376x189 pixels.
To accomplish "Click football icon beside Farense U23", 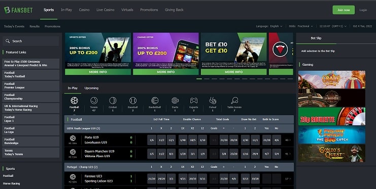I will coord(73,177).
